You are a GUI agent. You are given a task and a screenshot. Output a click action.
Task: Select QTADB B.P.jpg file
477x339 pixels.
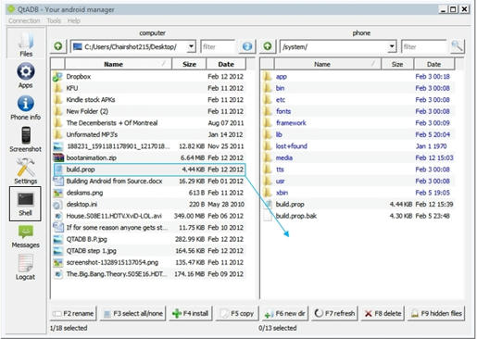point(149,239)
